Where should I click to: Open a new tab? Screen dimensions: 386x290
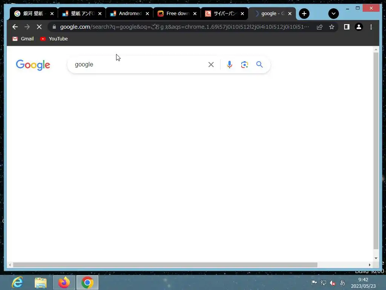point(304,14)
